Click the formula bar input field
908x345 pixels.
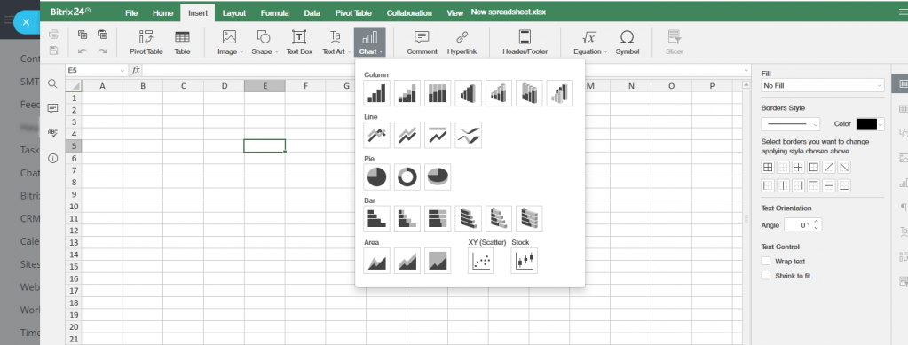442,71
